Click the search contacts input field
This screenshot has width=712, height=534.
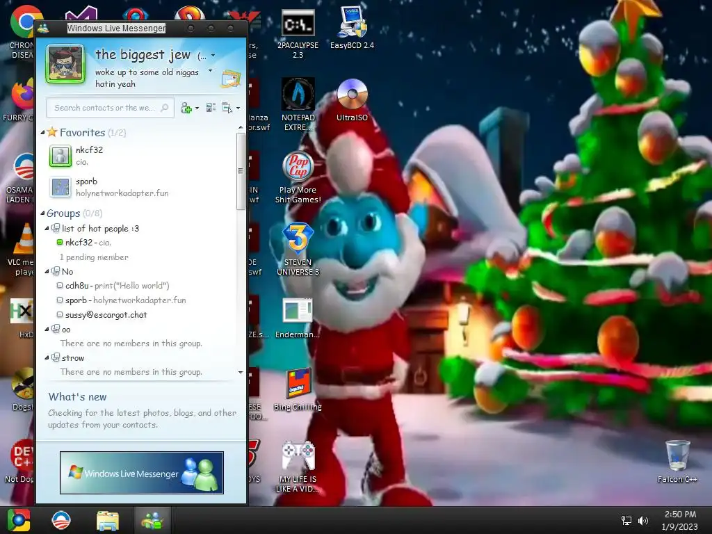click(x=111, y=108)
